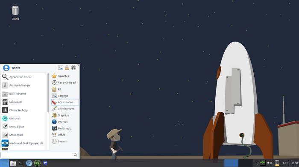Open the System category

click(x=65, y=142)
